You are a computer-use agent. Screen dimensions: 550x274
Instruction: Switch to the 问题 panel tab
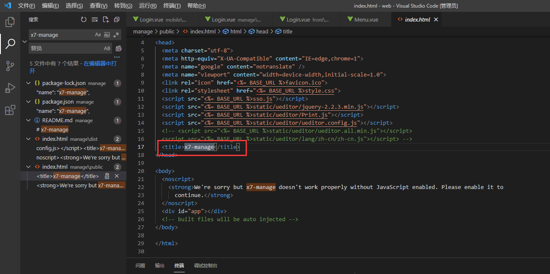pos(140,266)
